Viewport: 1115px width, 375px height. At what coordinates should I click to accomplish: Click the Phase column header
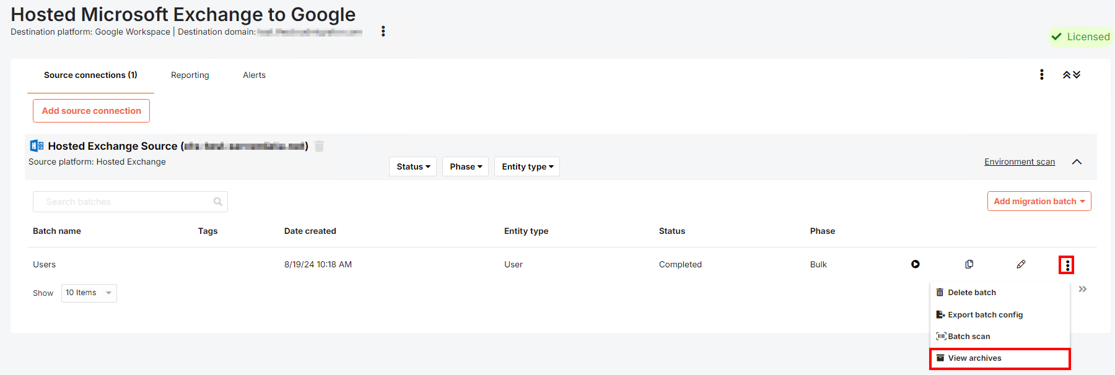(823, 231)
